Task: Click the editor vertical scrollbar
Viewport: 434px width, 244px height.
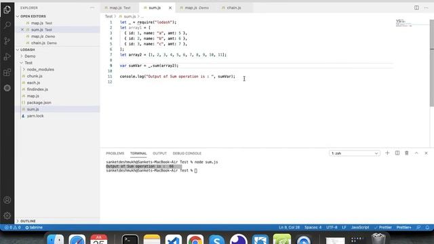Action: [432, 62]
